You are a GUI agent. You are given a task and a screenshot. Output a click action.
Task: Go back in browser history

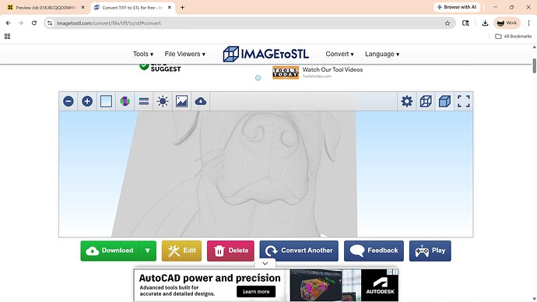(9, 23)
